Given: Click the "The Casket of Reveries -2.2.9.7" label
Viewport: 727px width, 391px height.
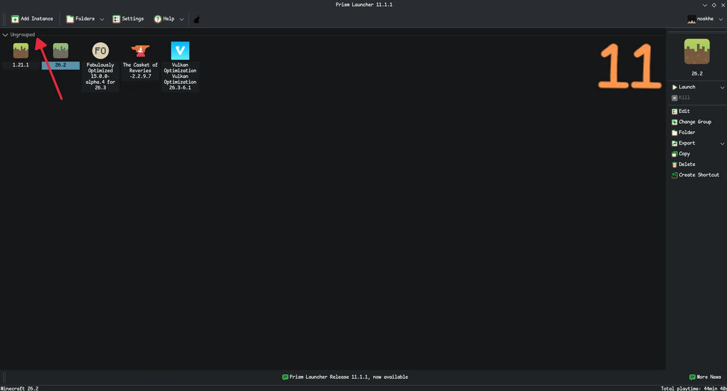Looking at the screenshot, I should point(140,71).
